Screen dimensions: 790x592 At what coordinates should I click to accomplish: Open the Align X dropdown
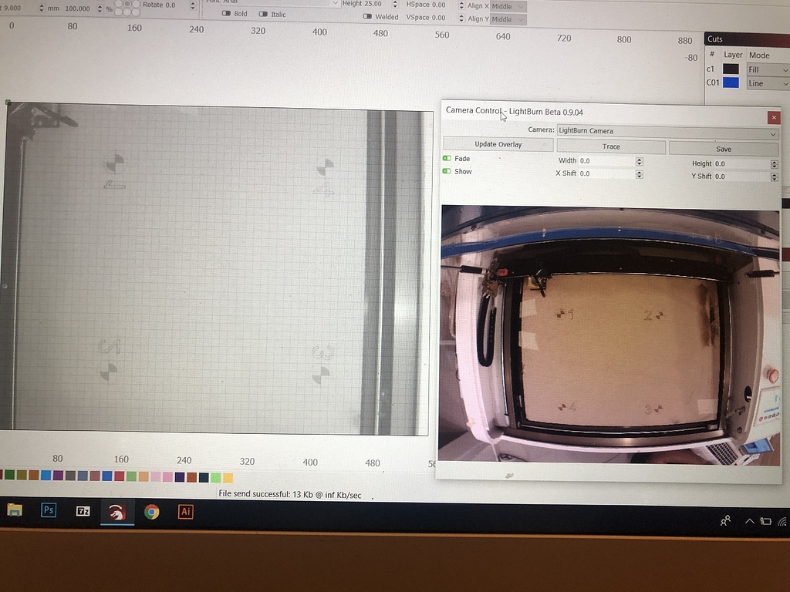click(x=506, y=5)
